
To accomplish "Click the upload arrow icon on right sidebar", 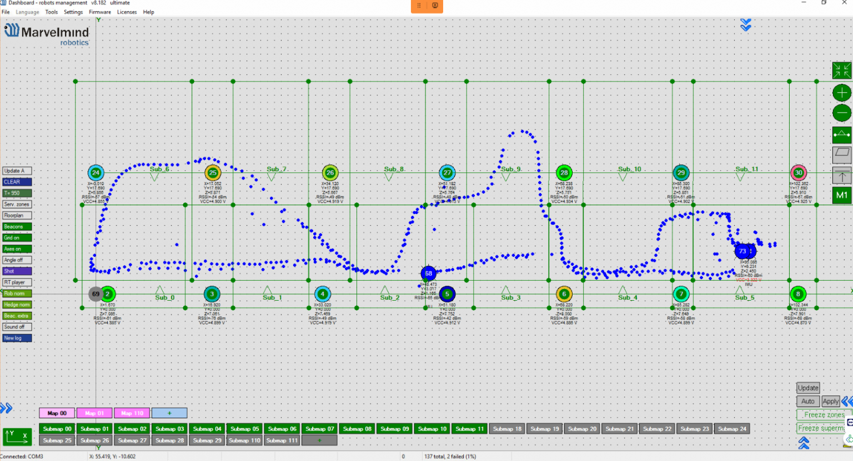I will tap(841, 176).
